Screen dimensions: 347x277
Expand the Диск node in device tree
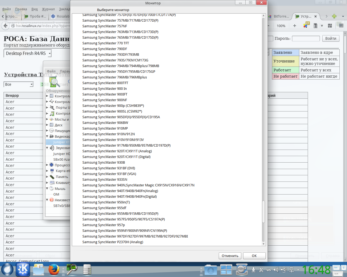click(47, 125)
